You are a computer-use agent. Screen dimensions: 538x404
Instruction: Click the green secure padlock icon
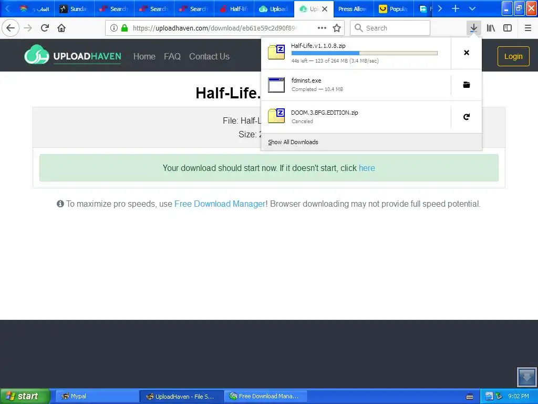coord(125,28)
